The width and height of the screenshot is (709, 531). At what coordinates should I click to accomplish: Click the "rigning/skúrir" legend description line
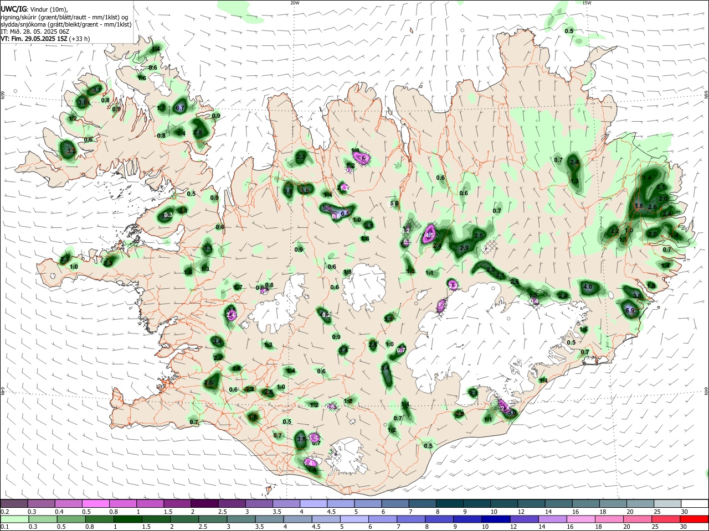[64, 17]
